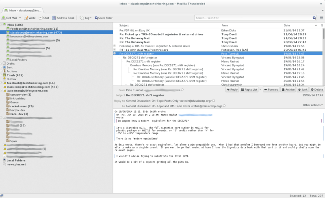The image size is (325, 198).
Task: Select feedback@techtinkering.com (11) under Inbox
Action: 34,28
